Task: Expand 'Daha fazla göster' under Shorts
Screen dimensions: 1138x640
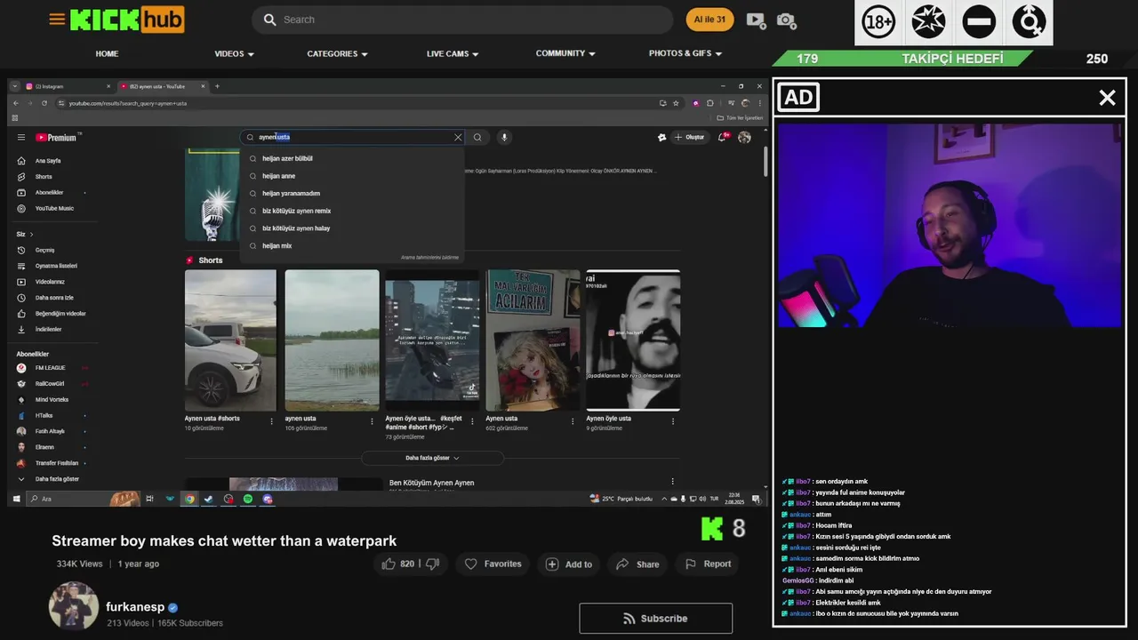Action: tap(432, 458)
